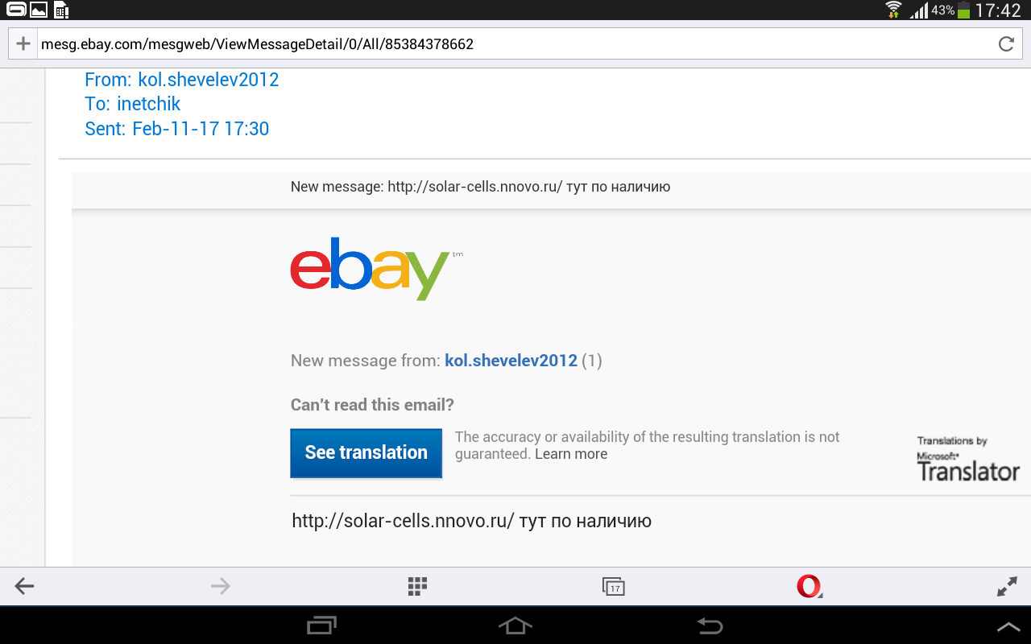Open the kol.shevelev2012 sender profile link
The width and height of the screenshot is (1031, 644).
coord(511,361)
